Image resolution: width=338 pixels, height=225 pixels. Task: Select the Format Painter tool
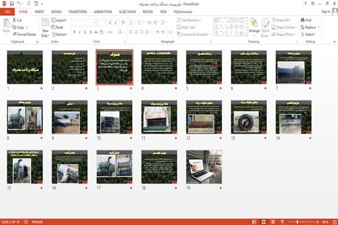24,34
